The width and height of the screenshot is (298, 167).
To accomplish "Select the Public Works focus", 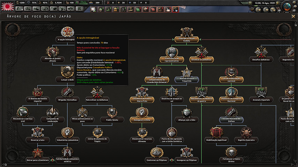I will coord(112,115).
